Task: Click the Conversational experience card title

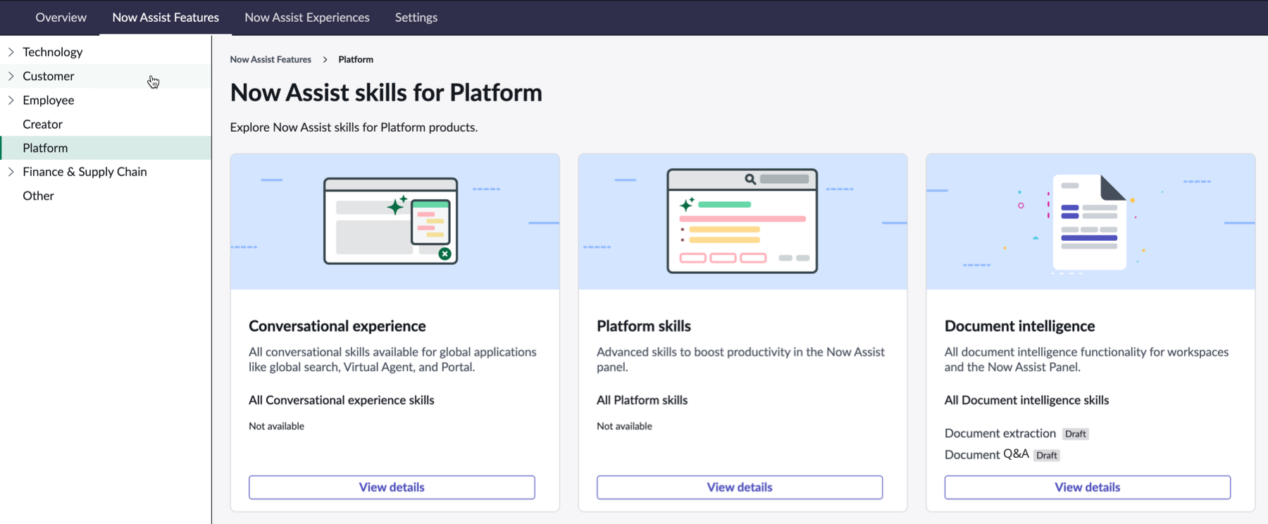Action: 337,326
